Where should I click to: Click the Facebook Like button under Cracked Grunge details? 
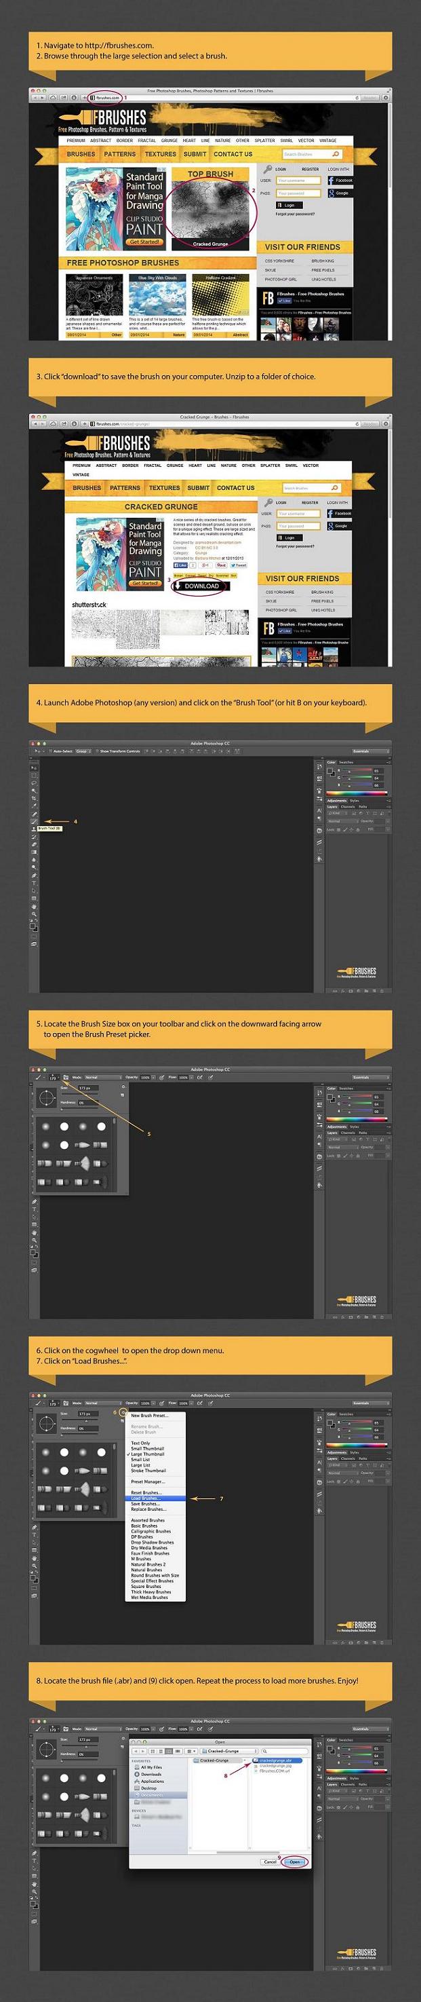coord(180,565)
